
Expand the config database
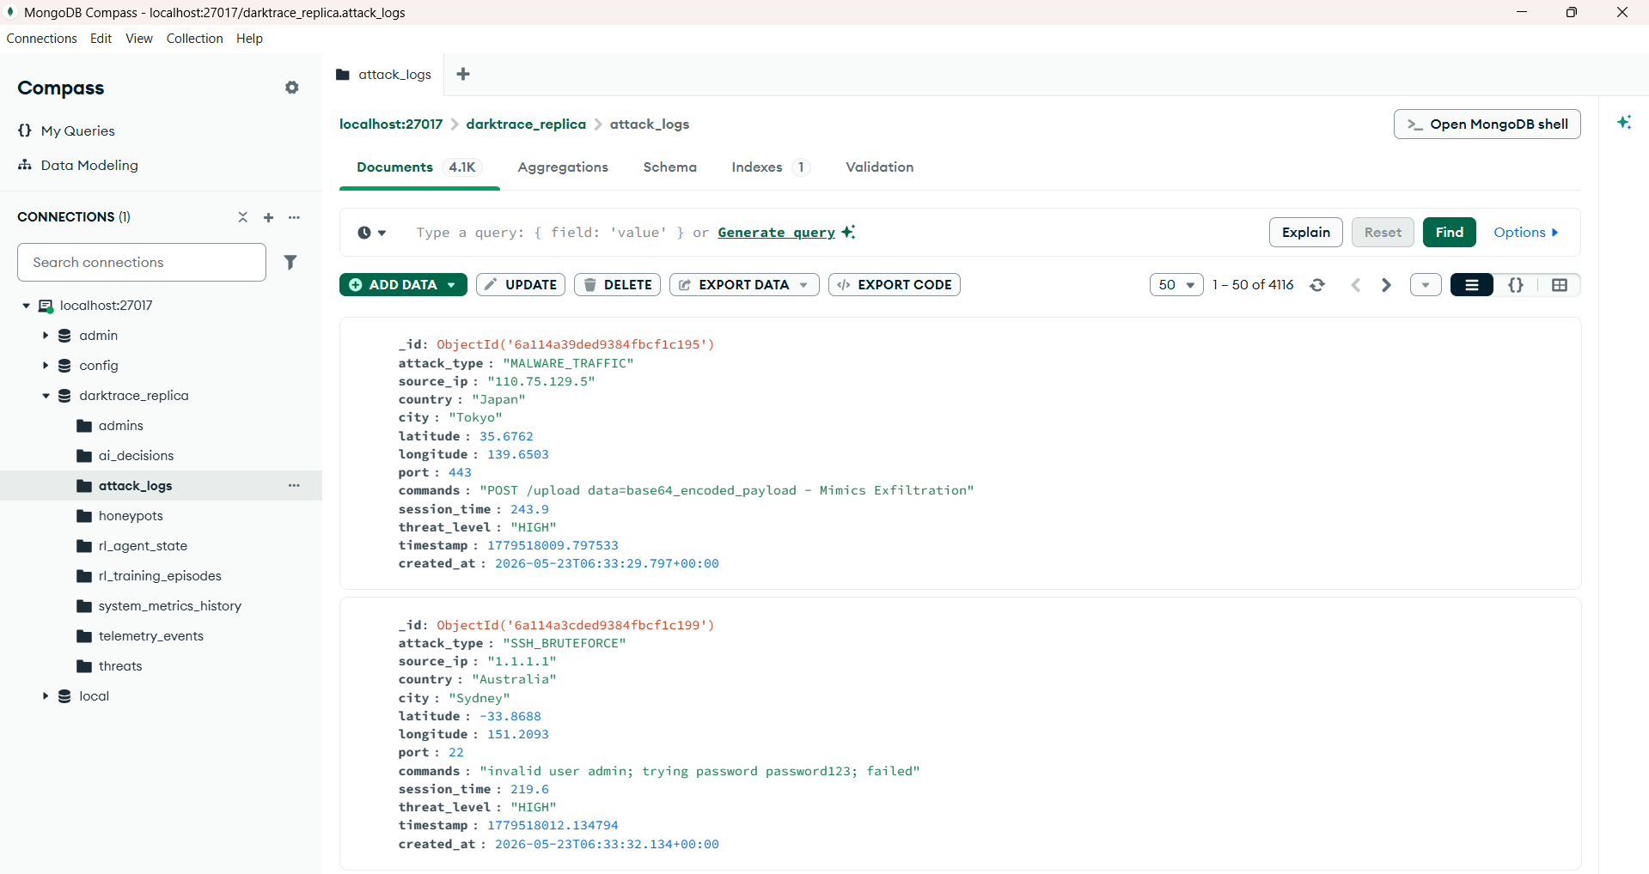click(46, 366)
